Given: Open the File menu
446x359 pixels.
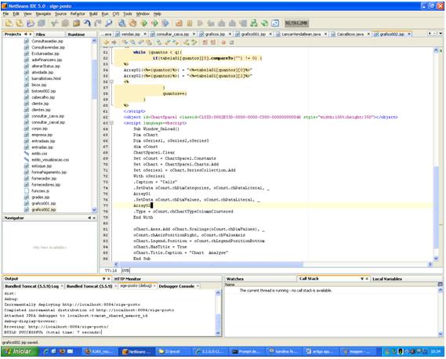Looking at the screenshot, I should click(x=5, y=13).
